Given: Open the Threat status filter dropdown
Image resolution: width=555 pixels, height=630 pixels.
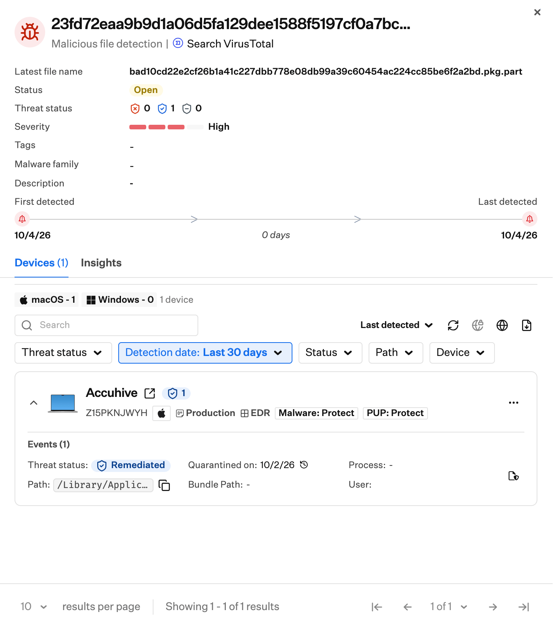Looking at the screenshot, I should (63, 353).
